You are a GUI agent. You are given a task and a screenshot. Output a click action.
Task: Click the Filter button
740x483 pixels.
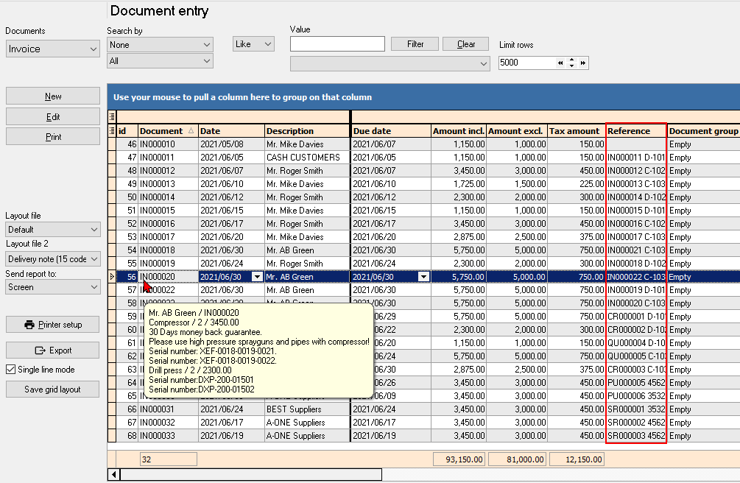pyautogui.click(x=415, y=44)
